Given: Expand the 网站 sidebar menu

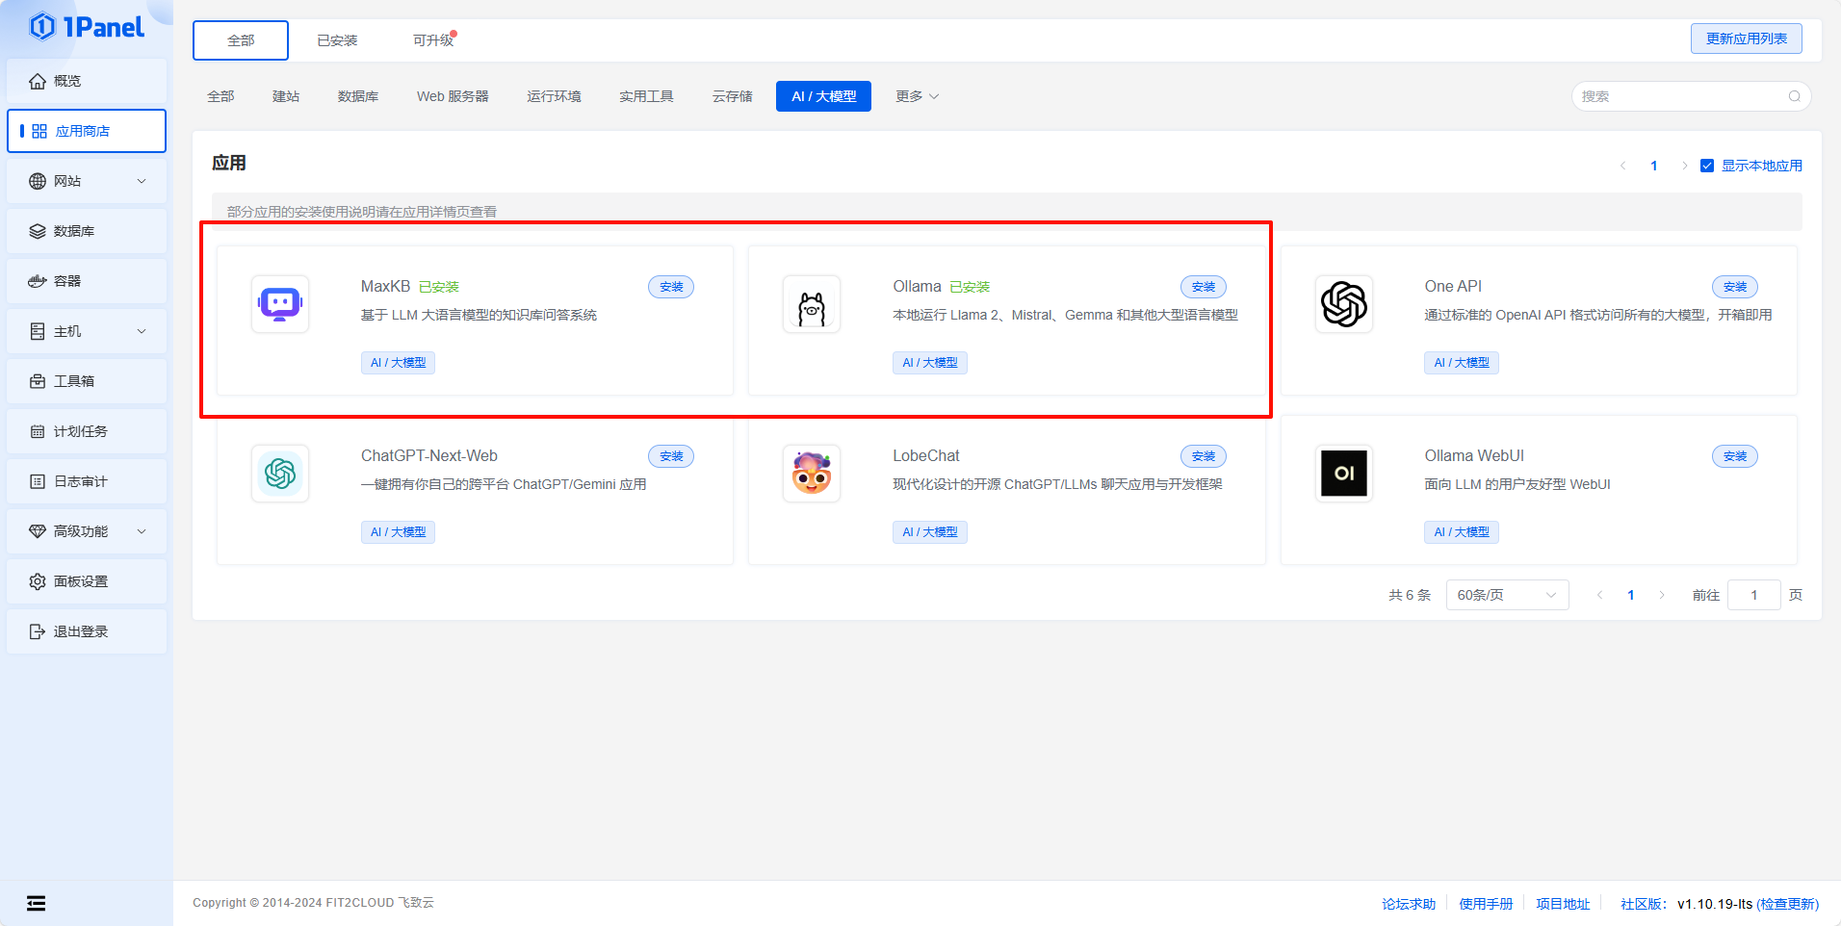Looking at the screenshot, I should (x=87, y=181).
